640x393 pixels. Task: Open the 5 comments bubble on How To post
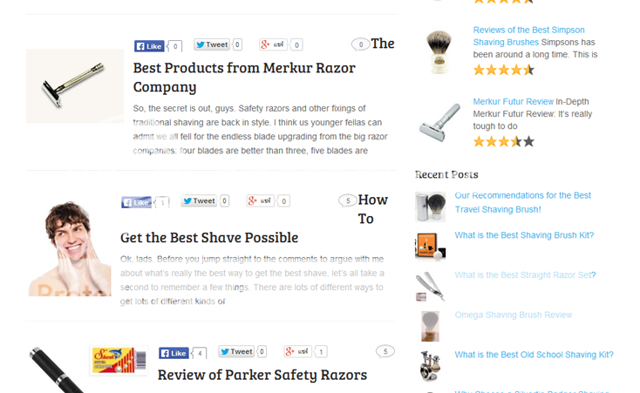point(348,200)
